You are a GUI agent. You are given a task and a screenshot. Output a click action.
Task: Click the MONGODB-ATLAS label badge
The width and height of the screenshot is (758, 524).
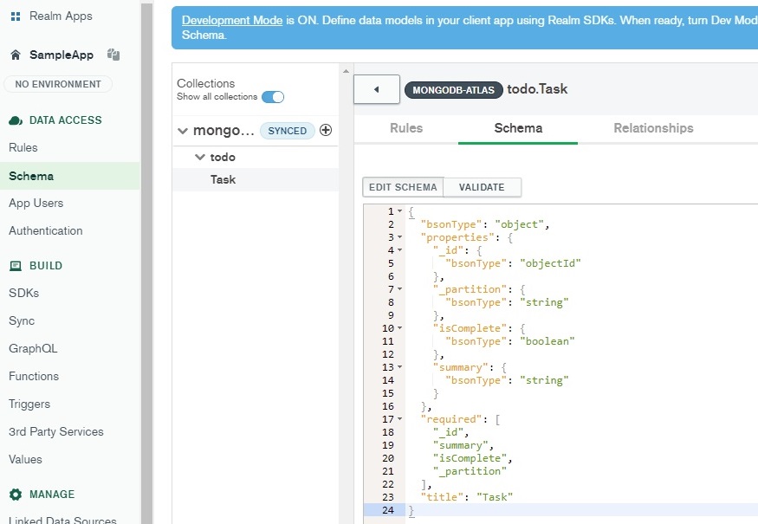[453, 90]
